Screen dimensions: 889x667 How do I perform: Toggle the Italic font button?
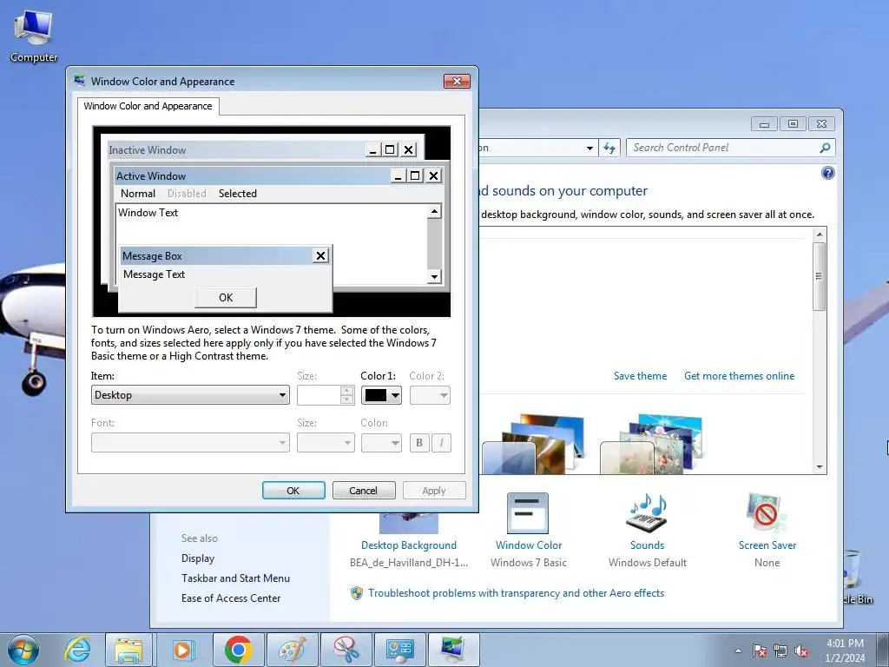pos(442,442)
